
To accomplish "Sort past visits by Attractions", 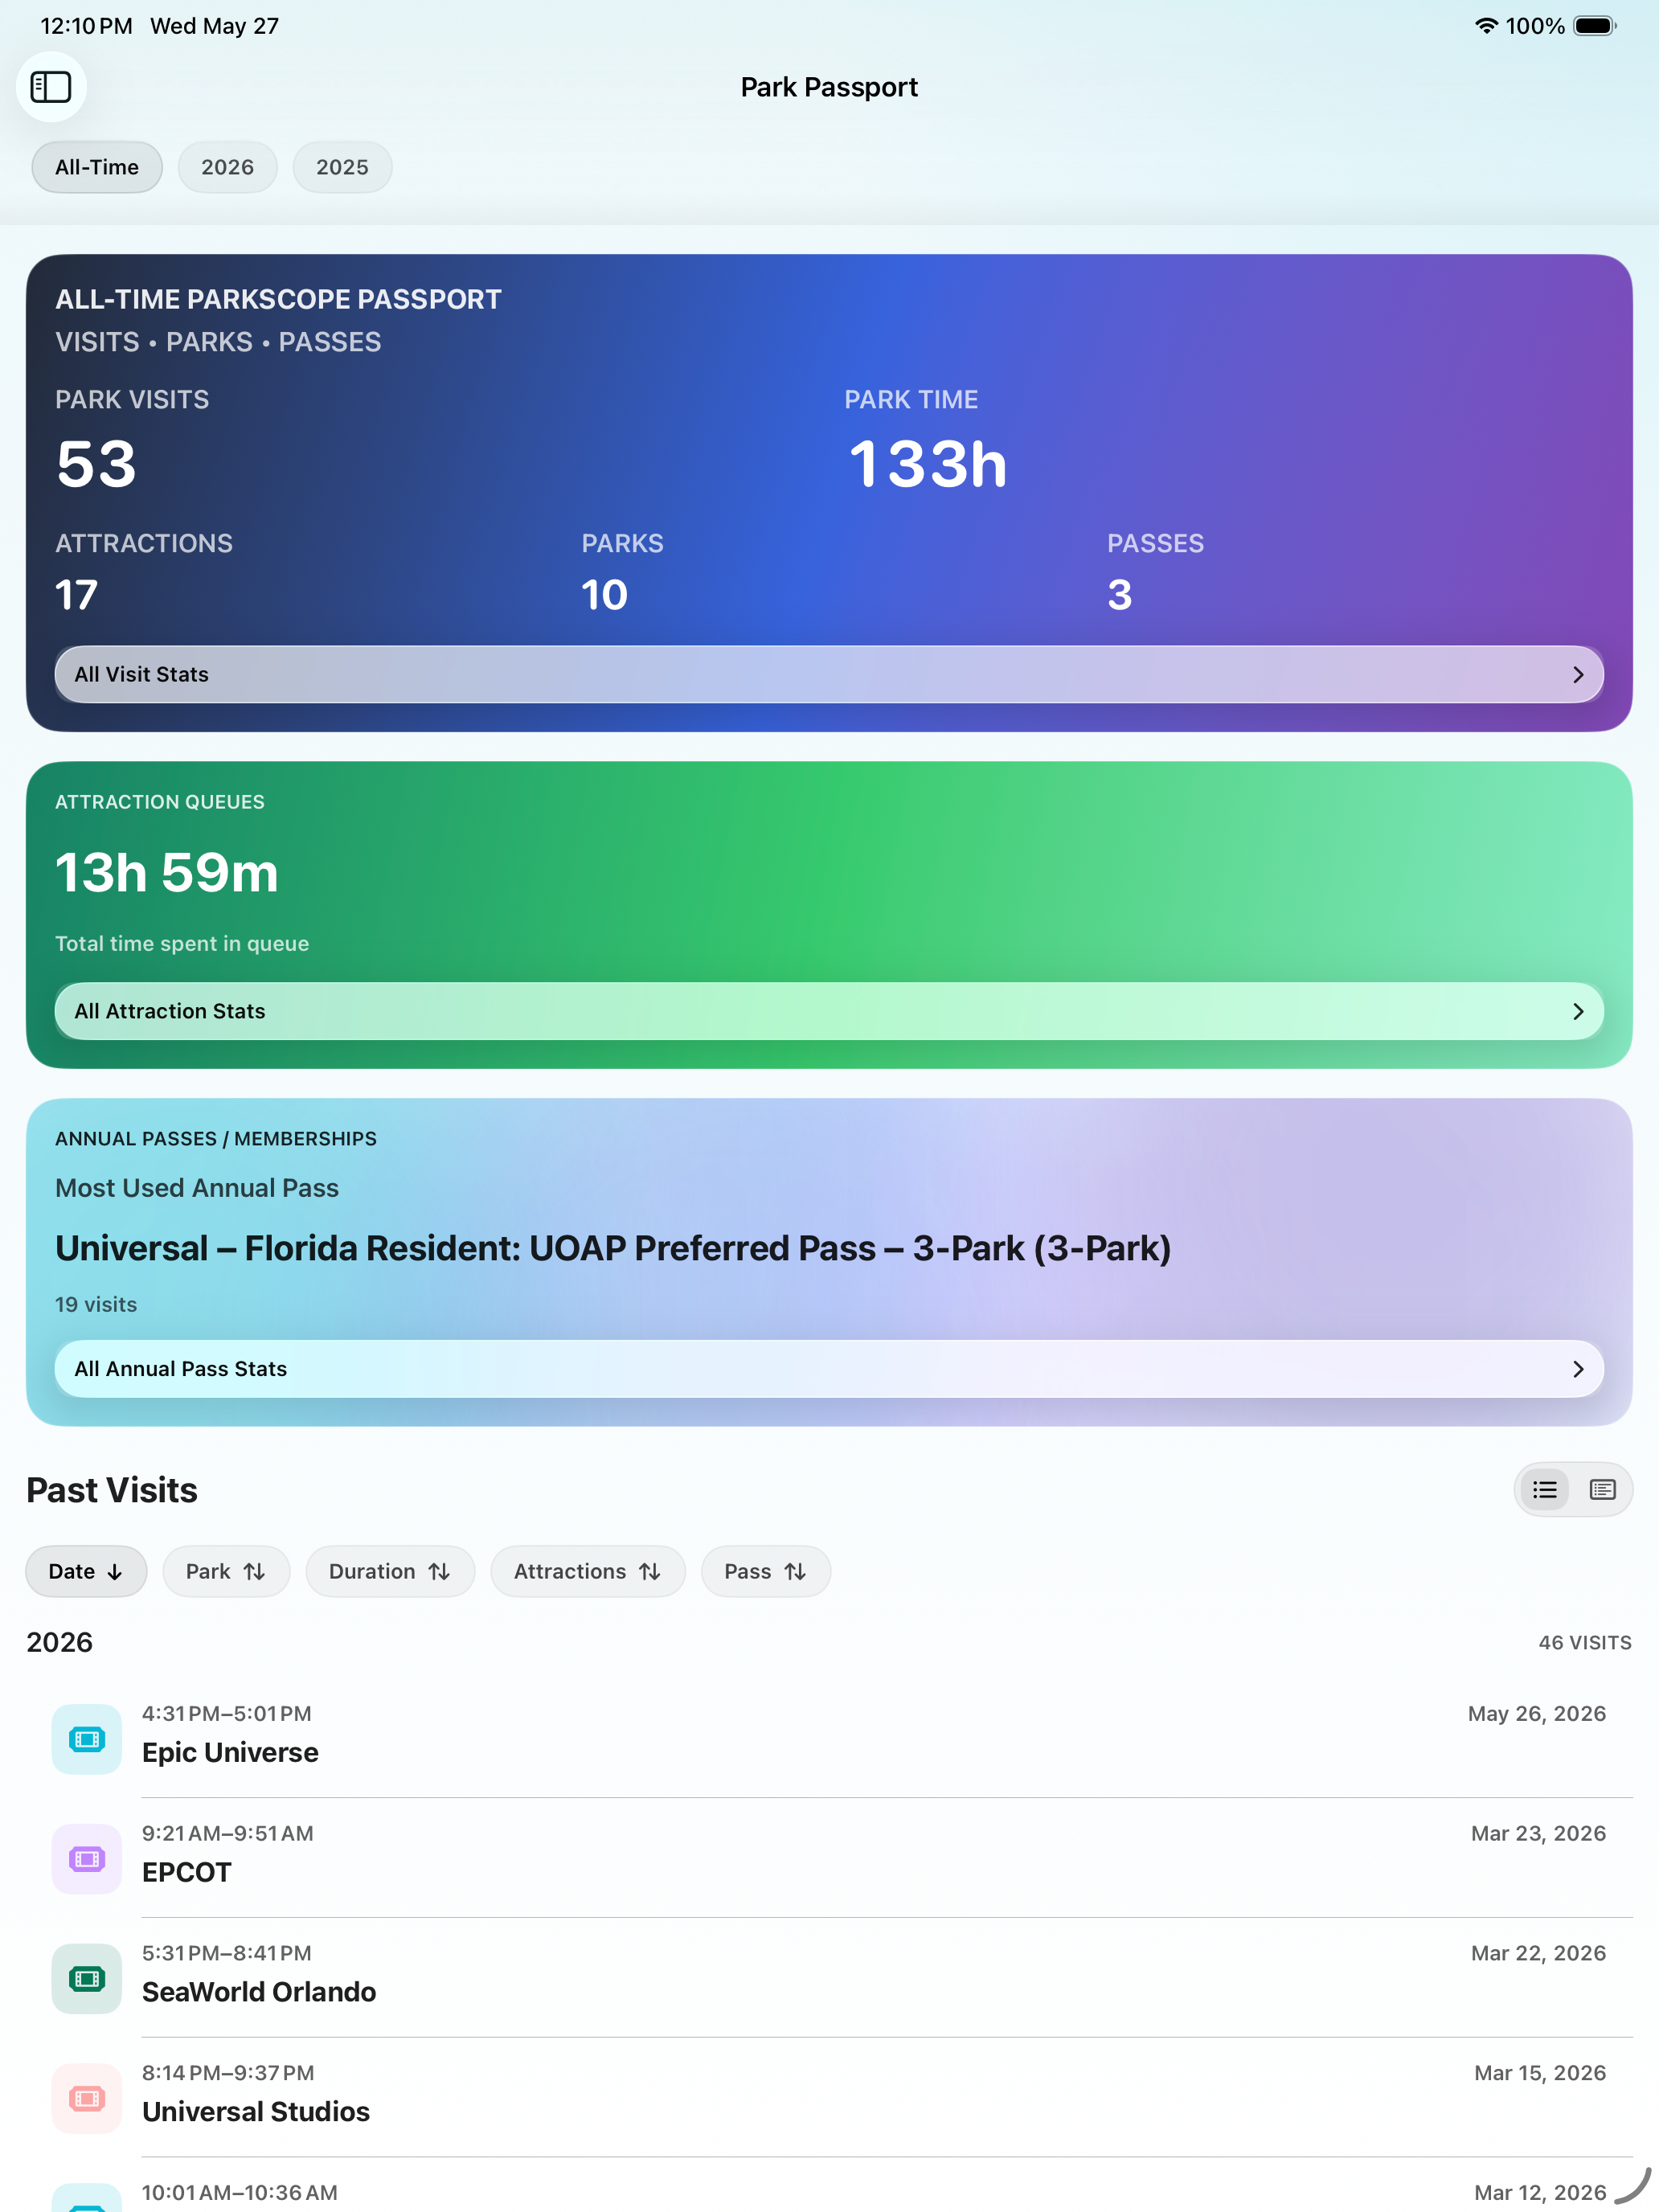I will pyautogui.click(x=588, y=1571).
